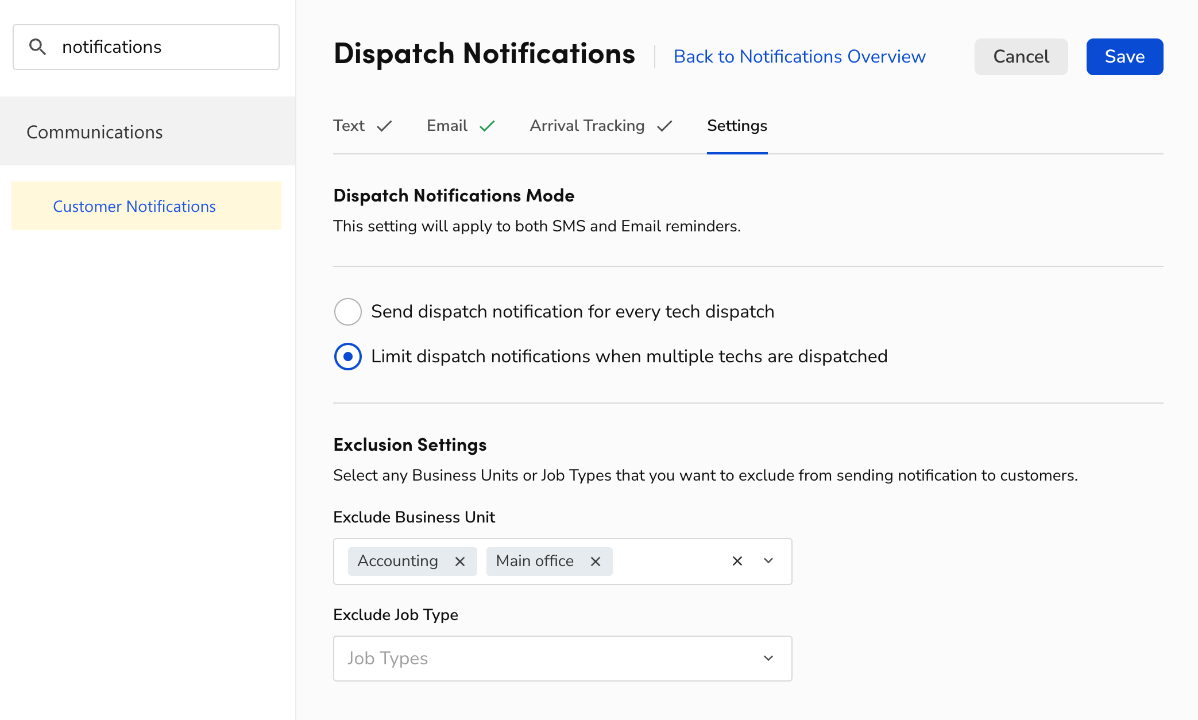The width and height of the screenshot is (1198, 720).
Task: Clear all selected business units with the X icon
Action: (x=737, y=561)
